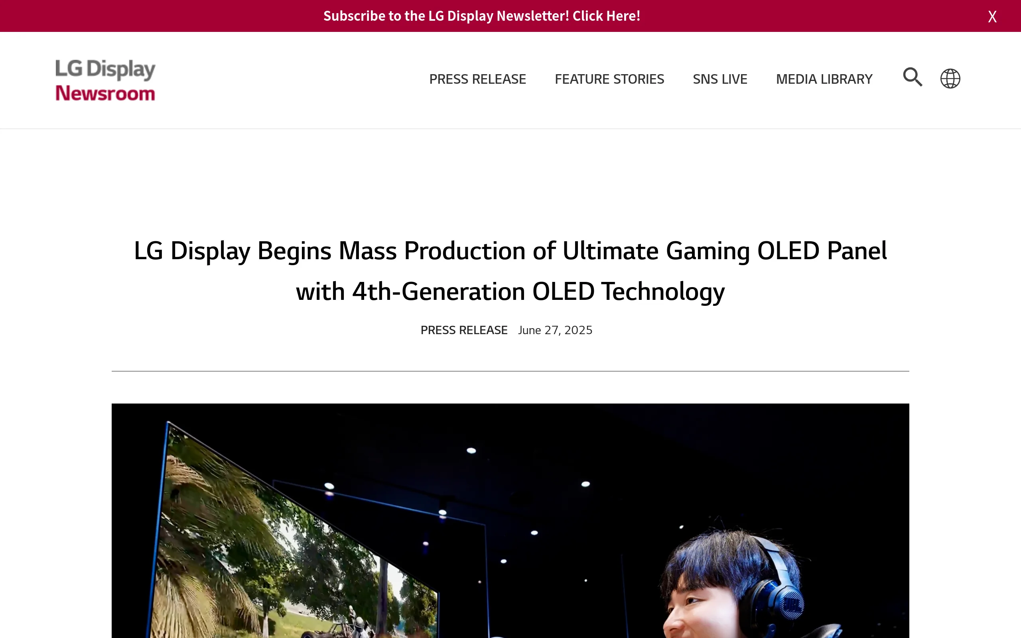Viewport: 1021px width, 638px height.
Task: Click the Subscribe to Newsletter banner link
Action: tap(482, 16)
